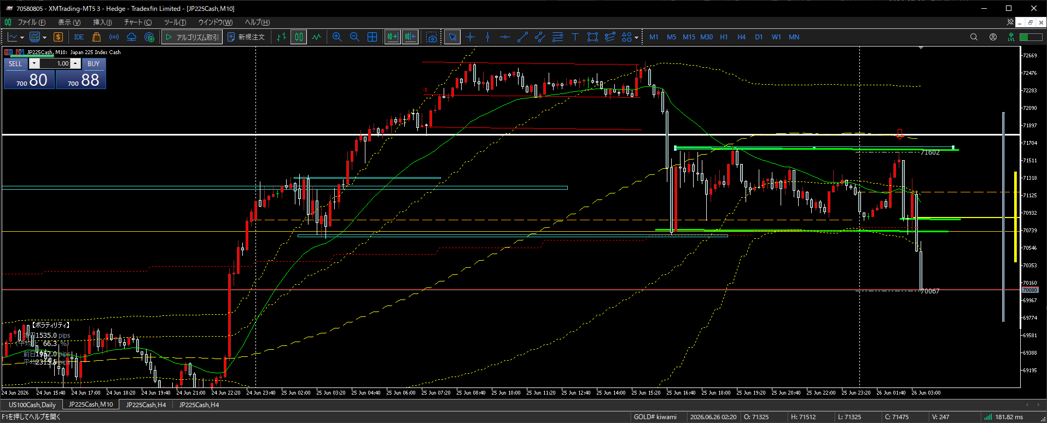Click the 新規注文 new order button
Image resolution: width=1047 pixels, height=423 pixels.
[246, 37]
